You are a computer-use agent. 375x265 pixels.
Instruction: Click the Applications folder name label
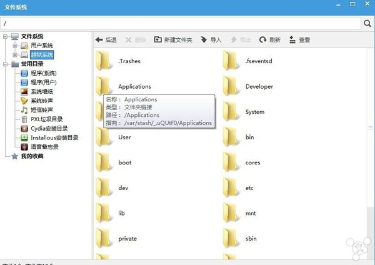click(x=134, y=87)
